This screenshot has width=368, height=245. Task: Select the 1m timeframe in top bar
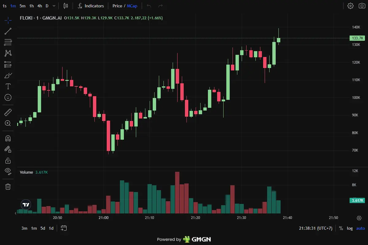13,6
